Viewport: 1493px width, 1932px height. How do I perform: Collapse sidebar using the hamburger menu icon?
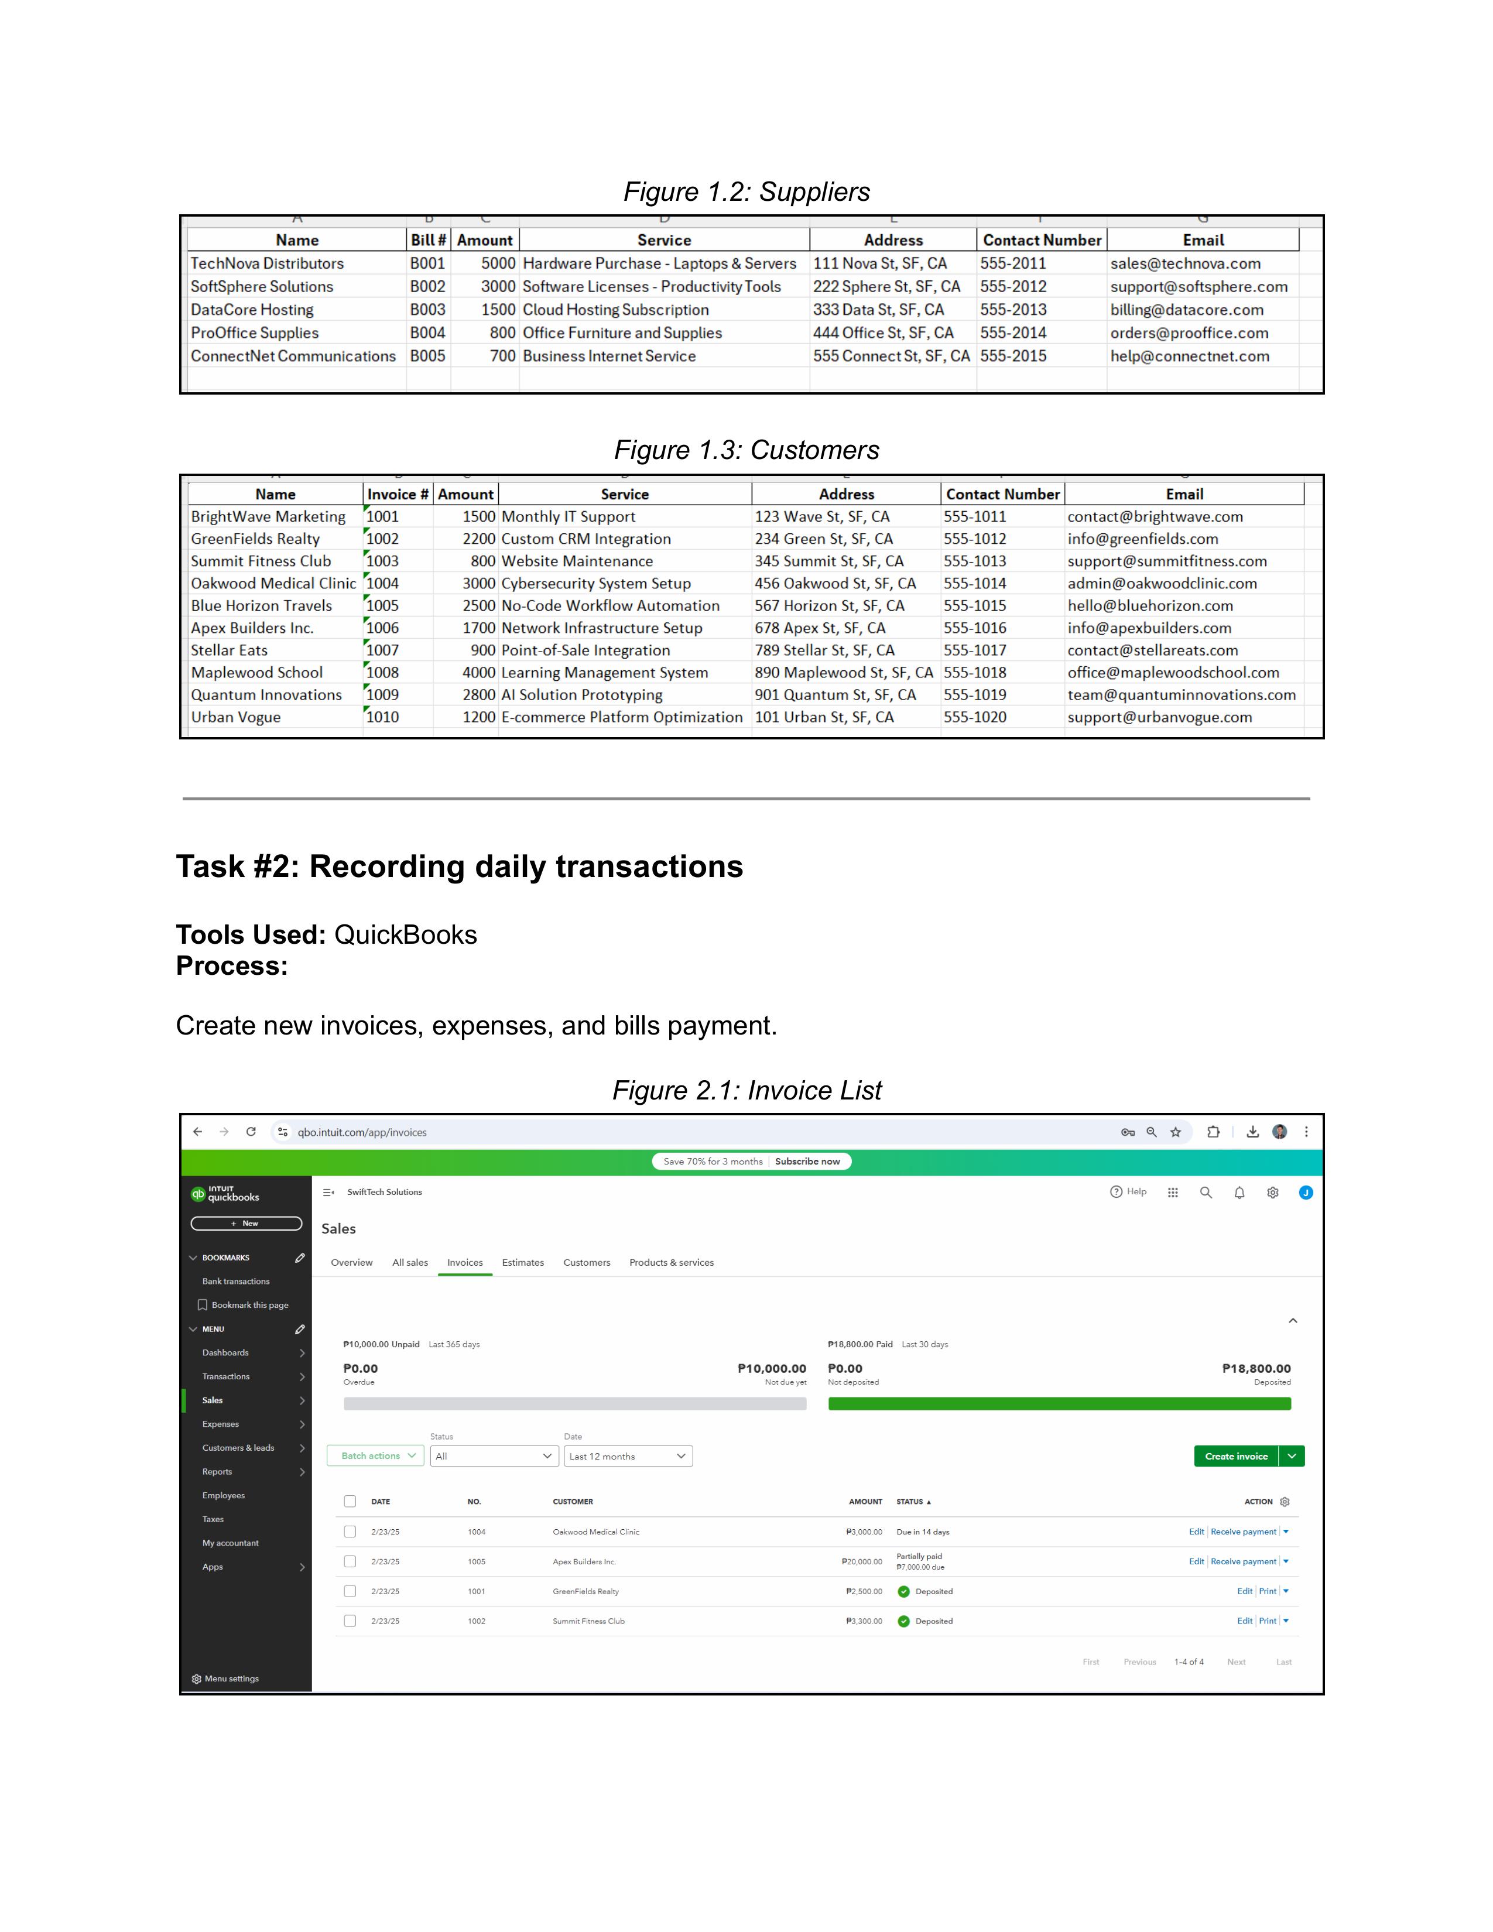click(328, 1193)
